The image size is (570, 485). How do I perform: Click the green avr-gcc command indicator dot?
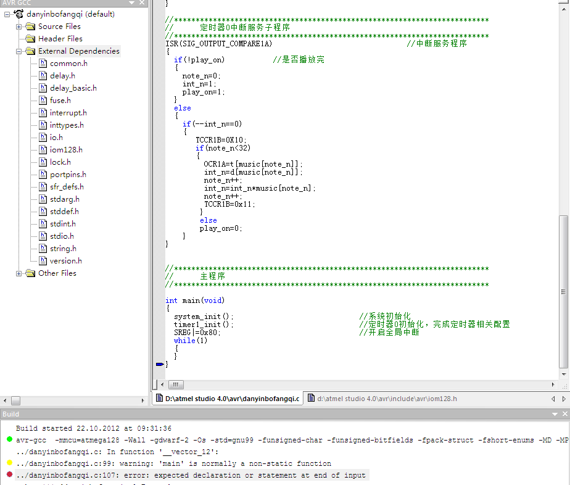[x=9, y=439]
